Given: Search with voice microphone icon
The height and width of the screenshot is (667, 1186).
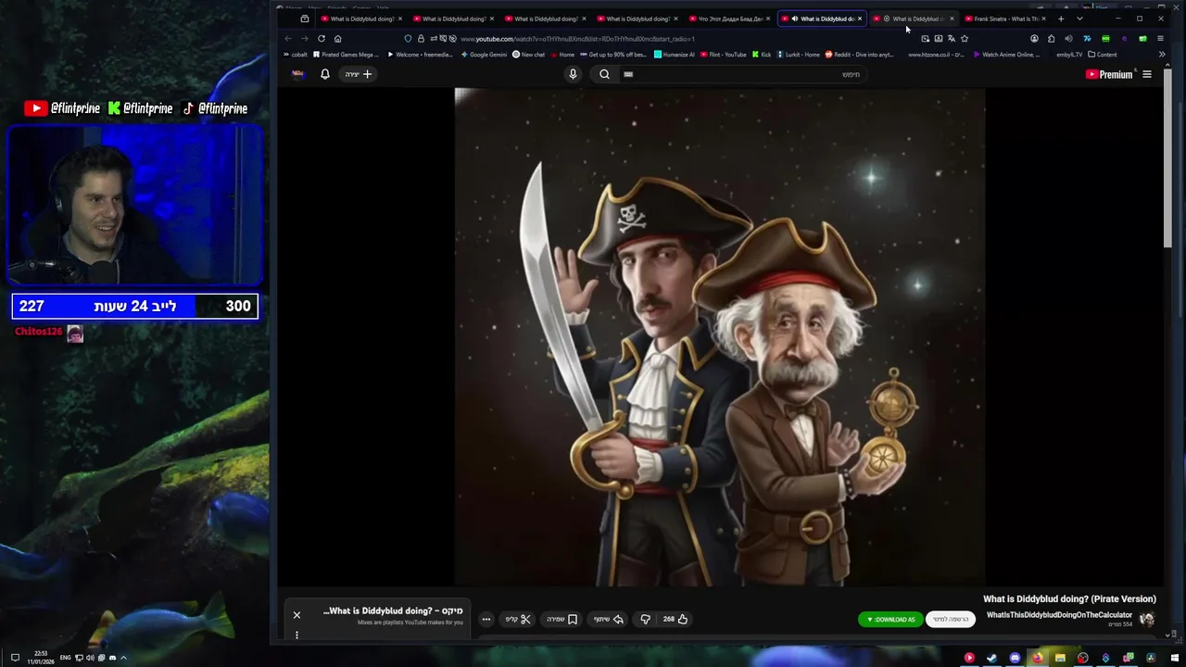Looking at the screenshot, I should (x=573, y=74).
